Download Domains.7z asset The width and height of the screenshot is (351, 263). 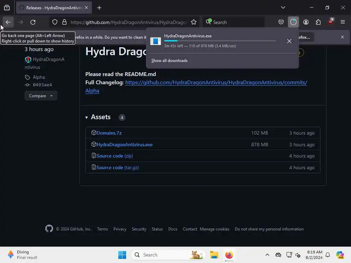pos(109,133)
